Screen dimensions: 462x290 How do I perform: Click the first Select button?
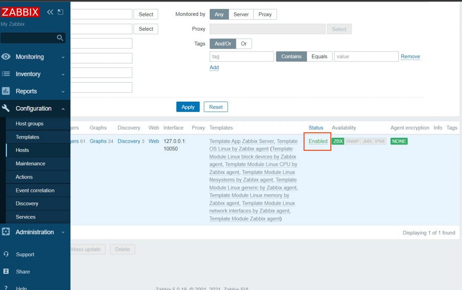click(146, 14)
